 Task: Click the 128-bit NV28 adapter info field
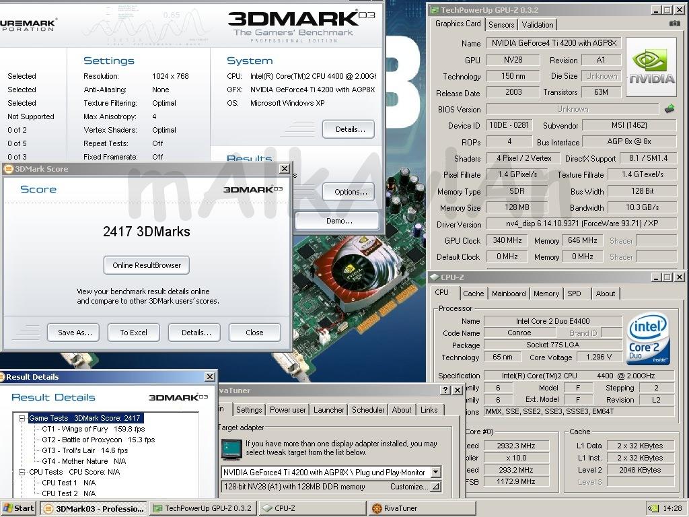click(331, 487)
